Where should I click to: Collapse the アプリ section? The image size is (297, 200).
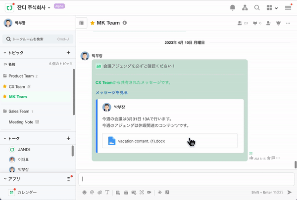12,179
